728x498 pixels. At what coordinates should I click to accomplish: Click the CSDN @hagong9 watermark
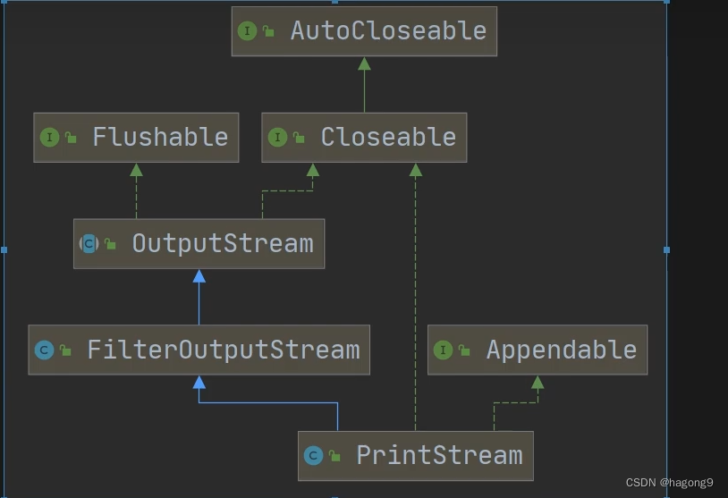(x=669, y=483)
